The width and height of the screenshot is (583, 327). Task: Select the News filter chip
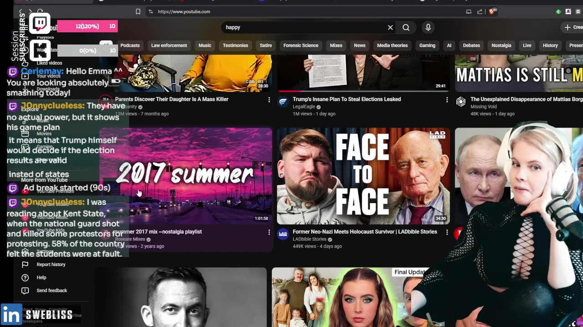tap(360, 45)
